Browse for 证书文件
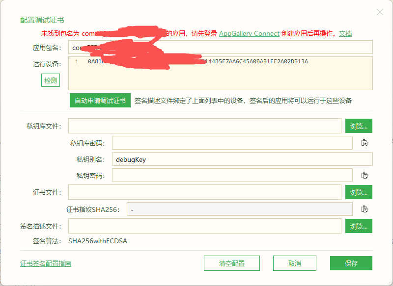This screenshot has width=393, height=286. [359, 192]
